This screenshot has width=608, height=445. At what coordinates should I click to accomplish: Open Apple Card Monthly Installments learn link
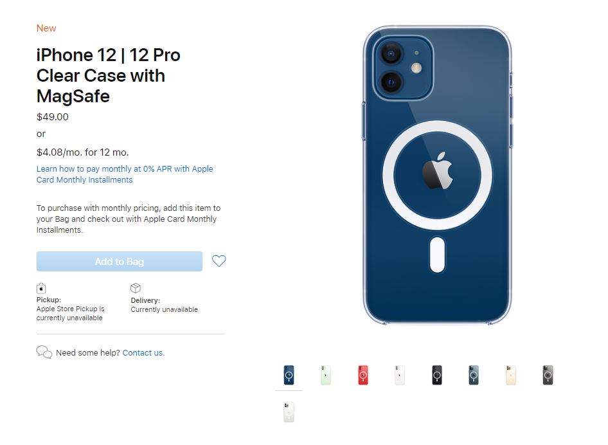[x=125, y=174]
